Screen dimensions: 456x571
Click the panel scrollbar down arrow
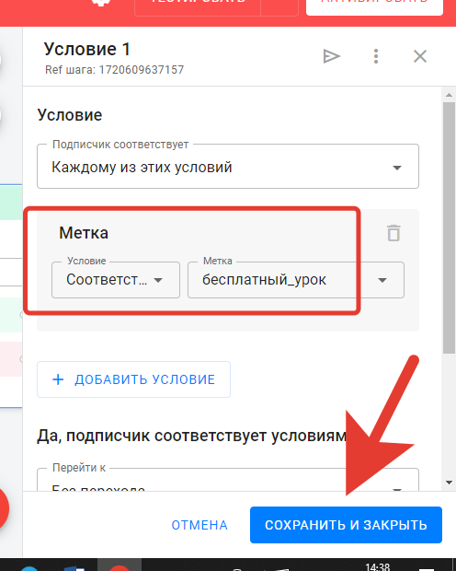(449, 483)
